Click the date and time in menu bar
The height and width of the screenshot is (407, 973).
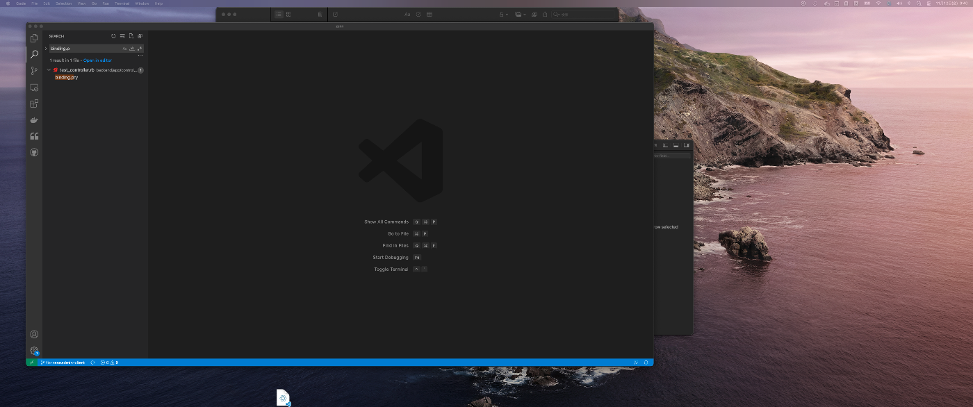[x=951, y=3]
